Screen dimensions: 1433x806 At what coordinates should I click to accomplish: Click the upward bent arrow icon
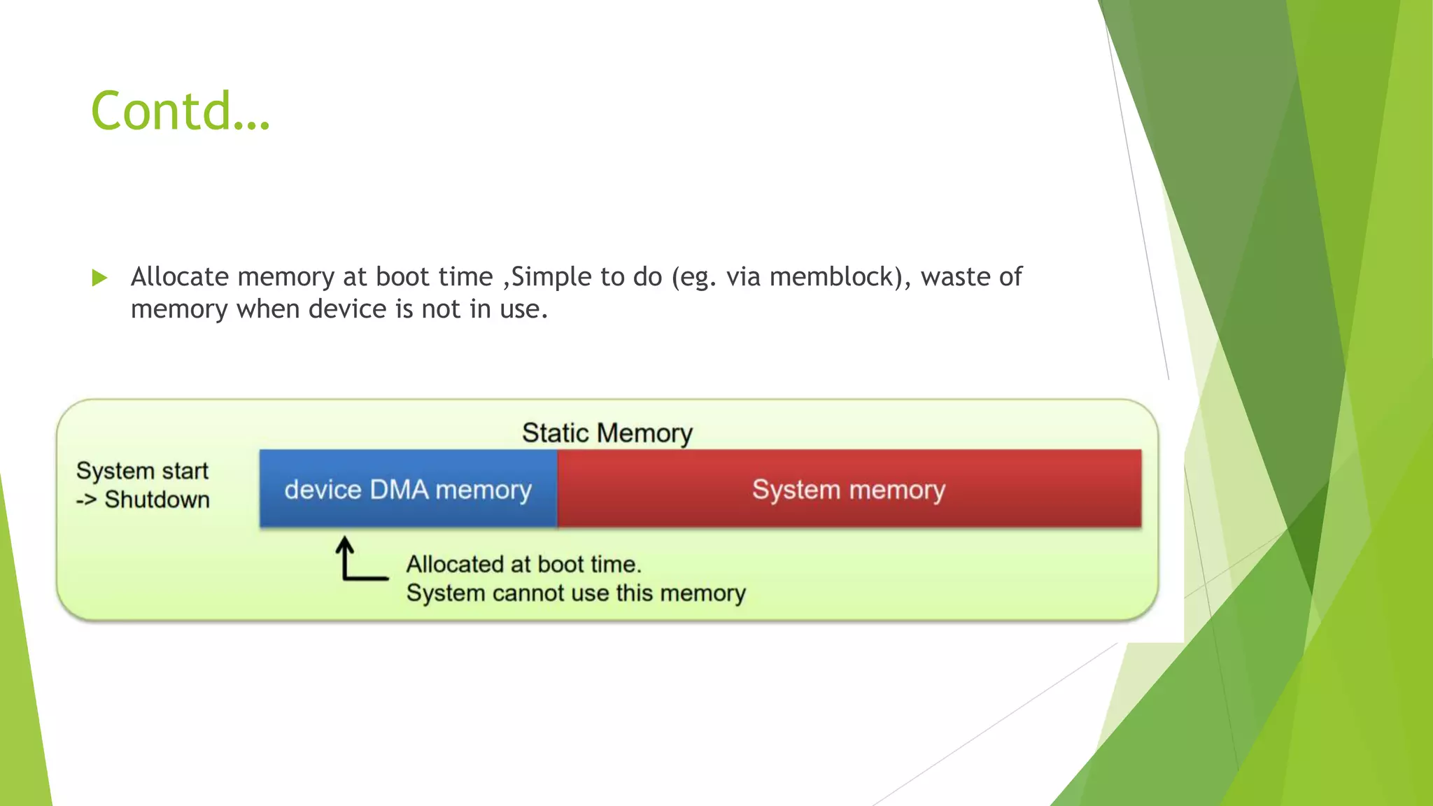(361, 558)
